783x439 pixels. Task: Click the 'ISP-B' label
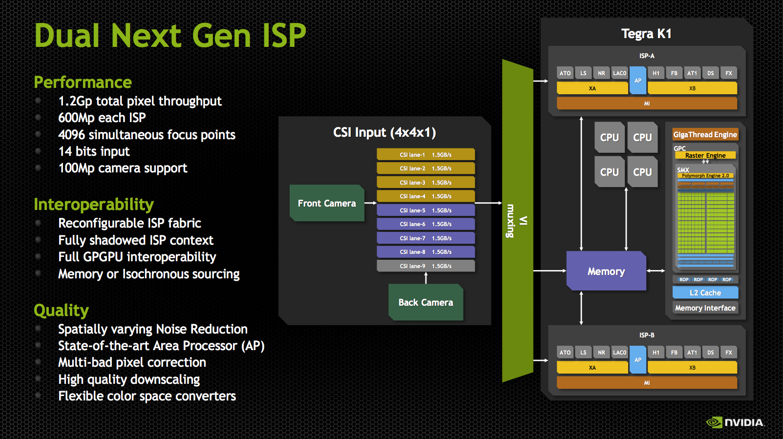click(647, 335)
